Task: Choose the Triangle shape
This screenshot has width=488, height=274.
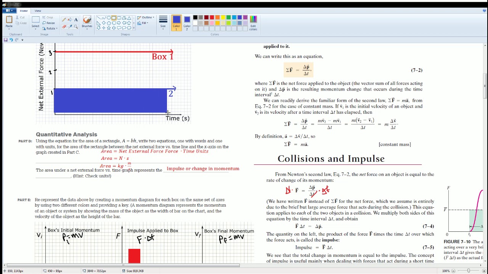Action: pyautogui.click(x=128, y=18)
